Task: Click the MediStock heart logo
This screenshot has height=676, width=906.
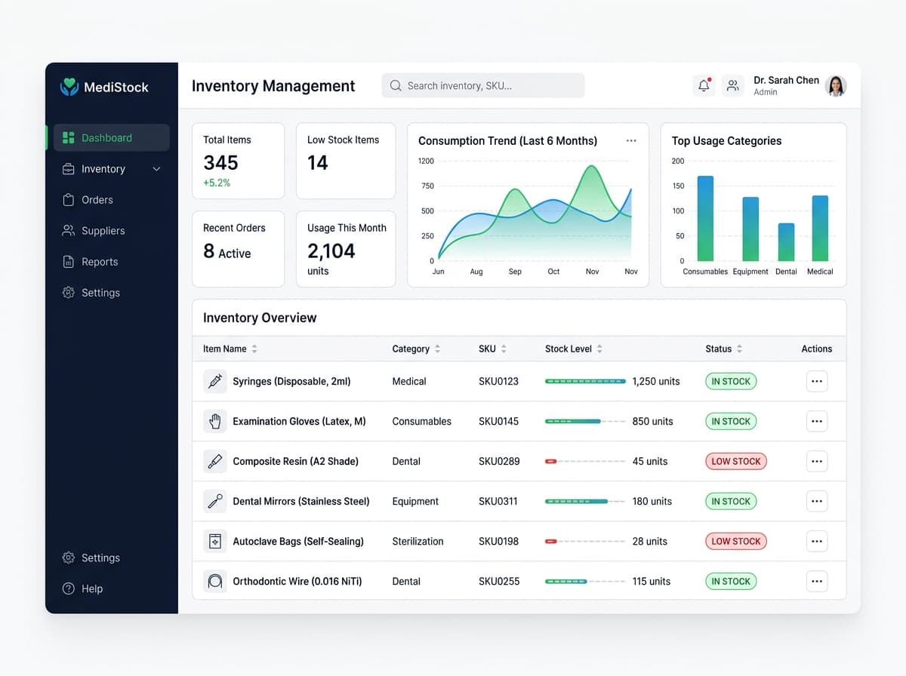Action: pos(69,87)
